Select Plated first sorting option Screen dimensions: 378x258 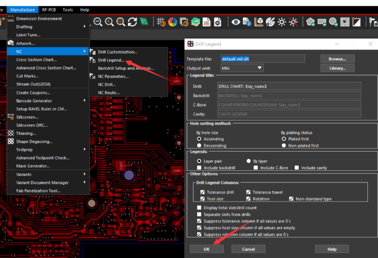coord(283,139)
